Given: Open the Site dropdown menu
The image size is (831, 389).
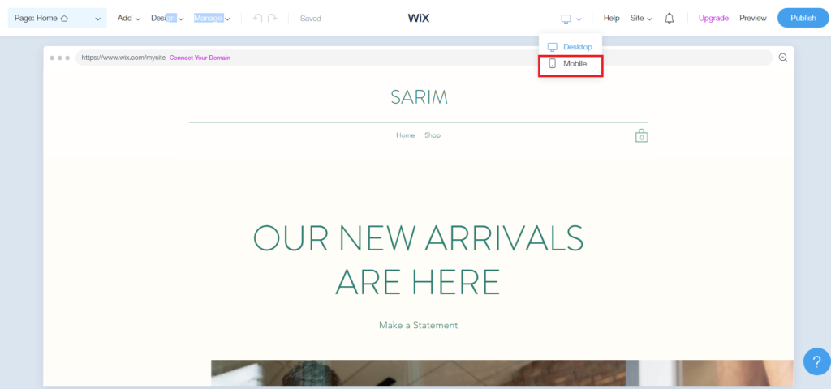Looking at the screenshot, I should coord(641,18).
